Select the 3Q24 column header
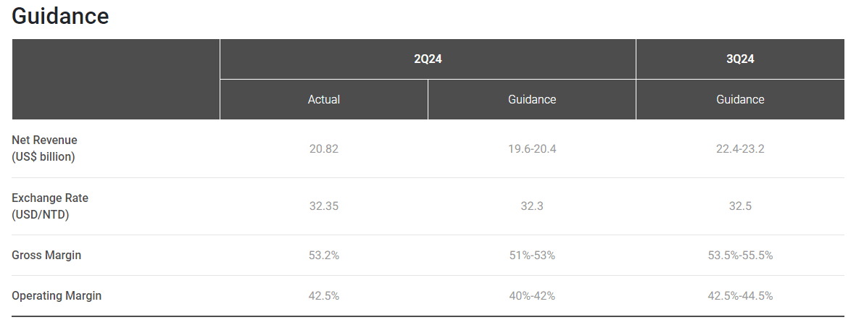The width and height of the screenshot is (864, 333). (x=740, y=59)
